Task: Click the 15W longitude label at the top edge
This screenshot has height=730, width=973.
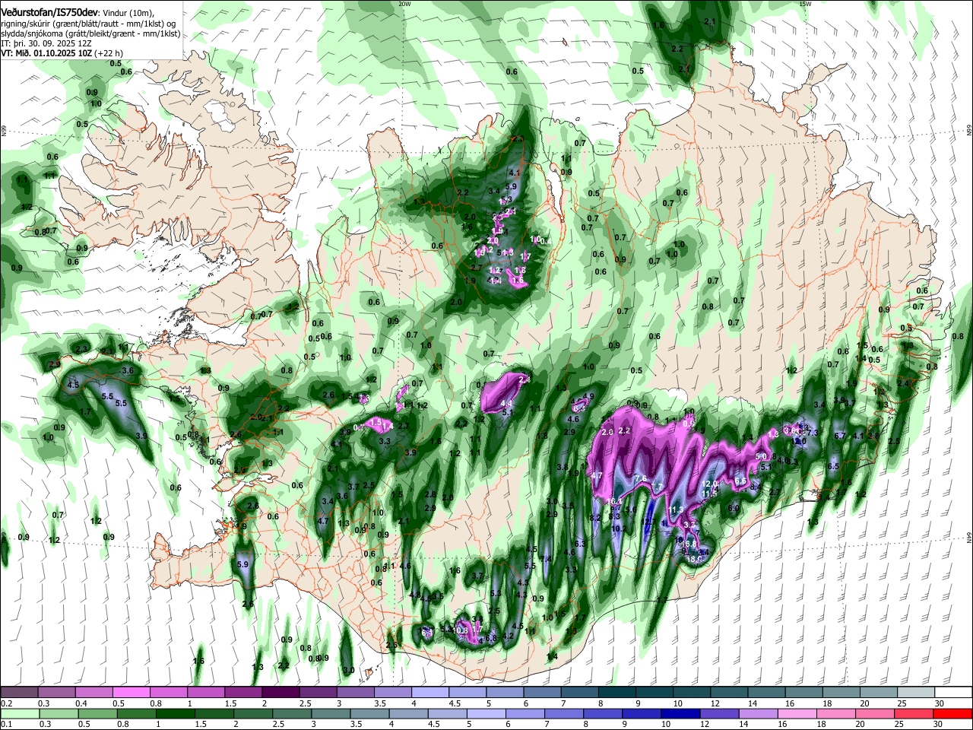Action: 805,4
